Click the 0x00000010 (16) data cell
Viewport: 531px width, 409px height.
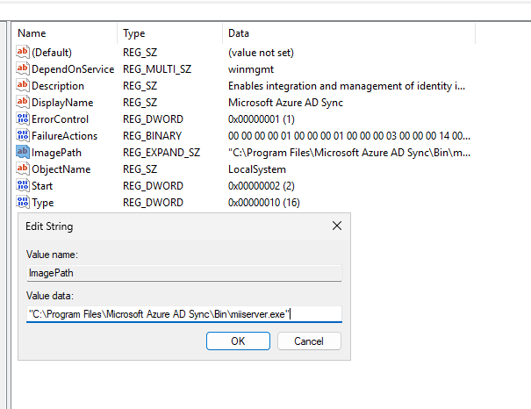pyautogui.click(x=264, y=203)
